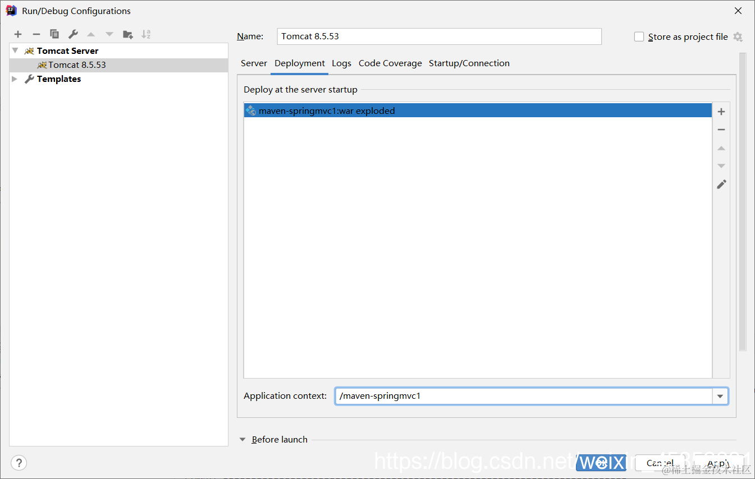Add artifact to deployment list
This screenshot has height=479, width=755.
click(721, 112)
